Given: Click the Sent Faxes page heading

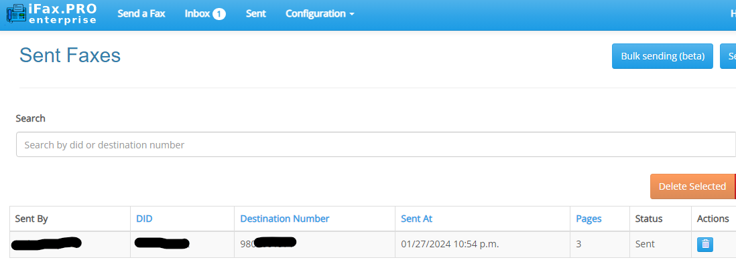Looking at the screenshot, I should click(x=70, y=55).
